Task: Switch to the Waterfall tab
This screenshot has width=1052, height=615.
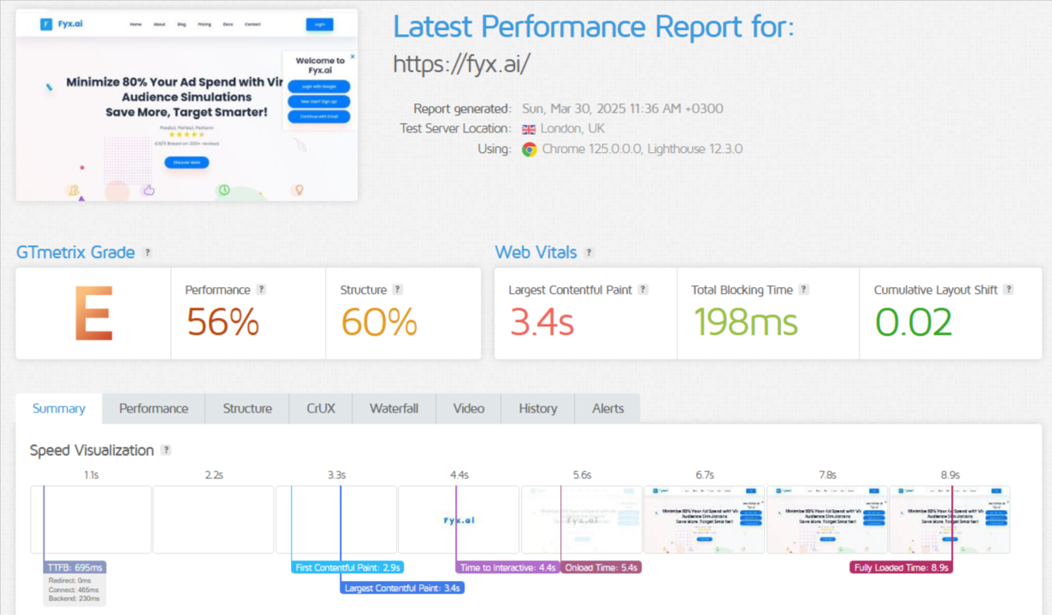Action: [x=393, y=408]
